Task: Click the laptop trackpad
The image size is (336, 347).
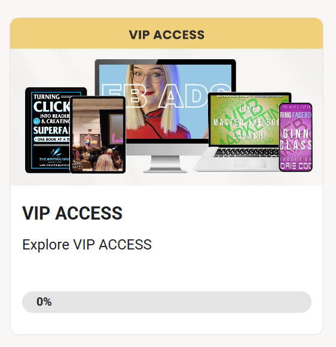Action: [251, 163]
